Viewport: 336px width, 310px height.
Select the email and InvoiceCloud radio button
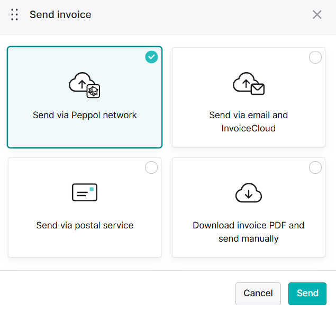click(x=315, y=57)
